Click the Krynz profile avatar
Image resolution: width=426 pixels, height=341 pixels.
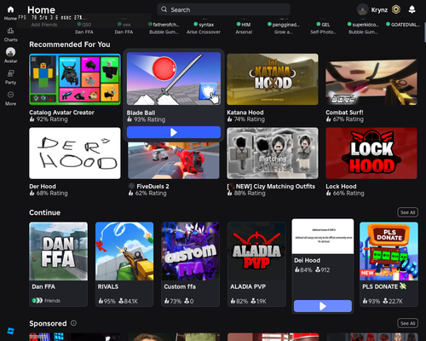tap(363, 10)
